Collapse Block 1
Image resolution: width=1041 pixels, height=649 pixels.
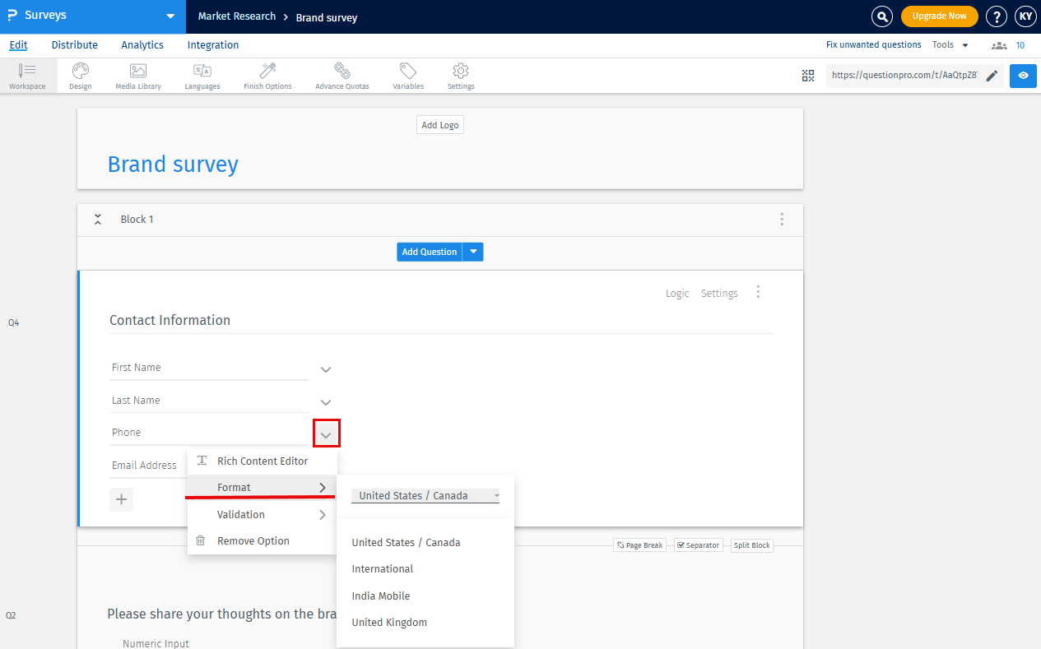point(98,219)
